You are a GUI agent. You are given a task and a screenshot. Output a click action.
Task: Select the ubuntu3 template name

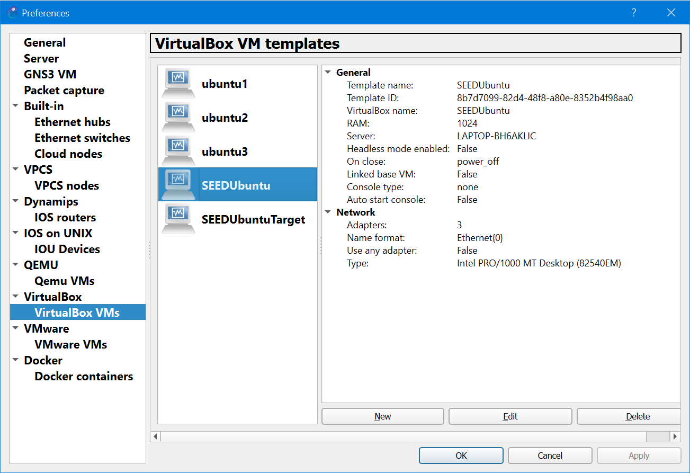pos(225,151)
